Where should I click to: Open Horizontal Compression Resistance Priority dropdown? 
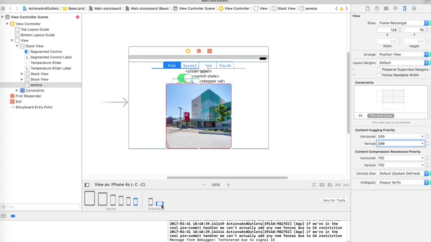tap(422, 158)
